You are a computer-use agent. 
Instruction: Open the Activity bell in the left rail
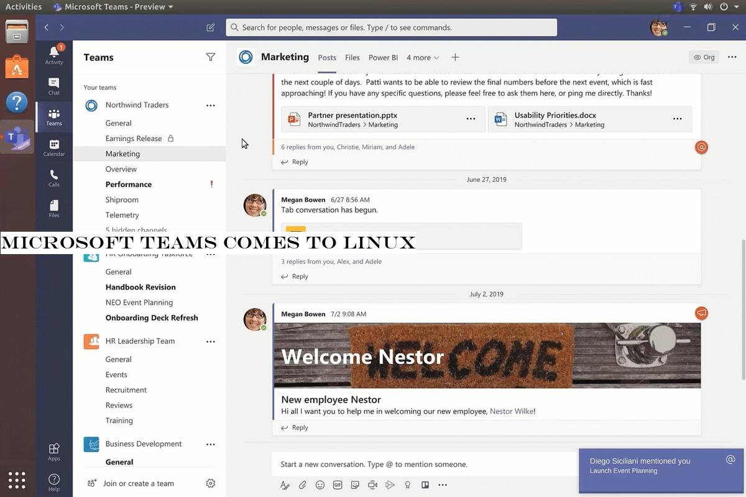54,55
